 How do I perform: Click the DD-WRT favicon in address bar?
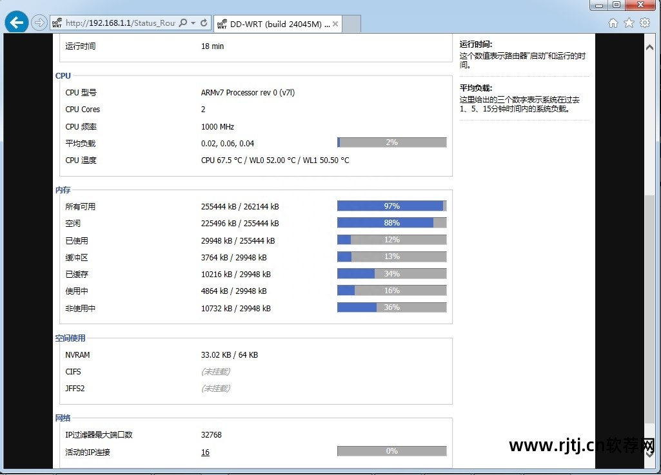(x=57, y=23)
